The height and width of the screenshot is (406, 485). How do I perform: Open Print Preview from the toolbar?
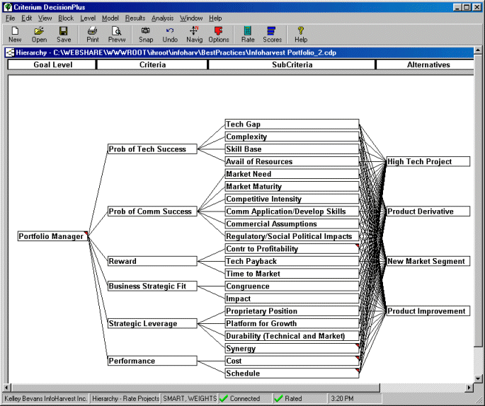coord(117,34)
